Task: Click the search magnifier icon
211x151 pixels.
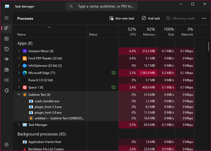Action: 71,6
